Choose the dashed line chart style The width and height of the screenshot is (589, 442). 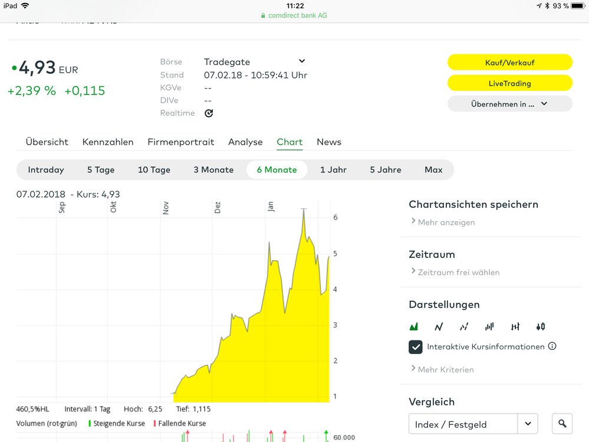click(x=464, y=326)
